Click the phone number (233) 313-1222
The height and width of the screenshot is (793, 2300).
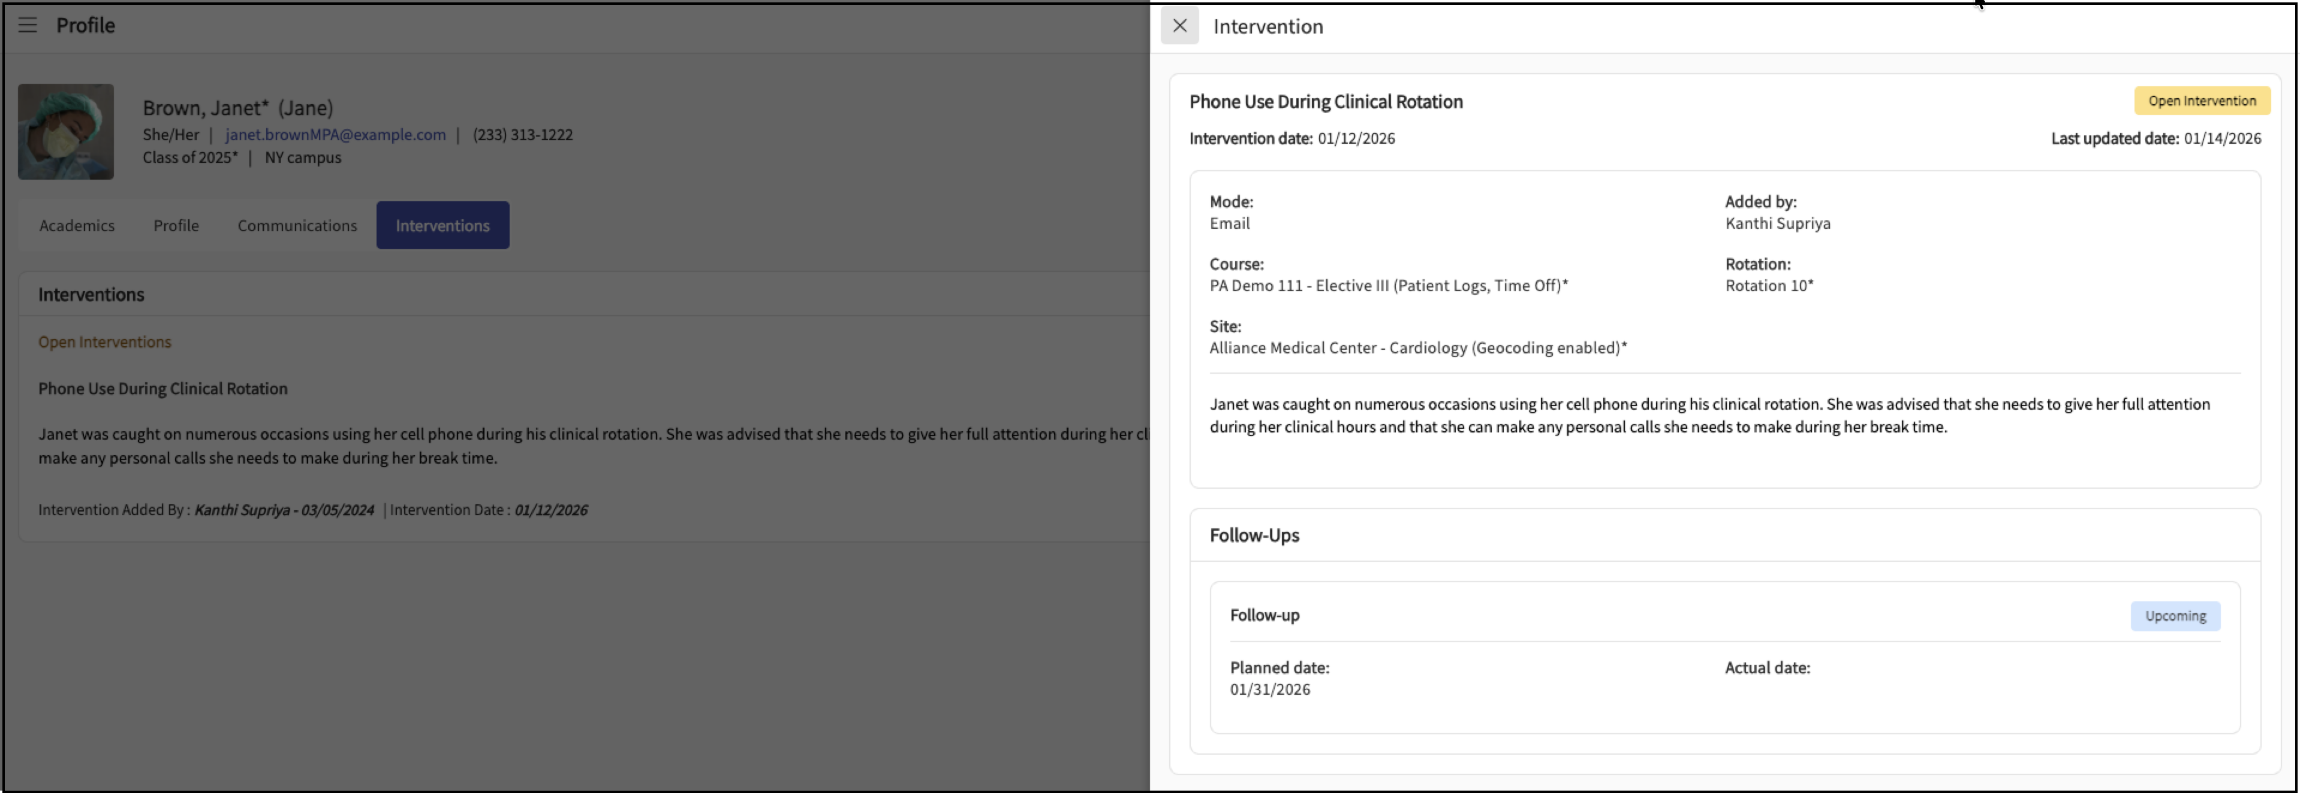(x=522, y=135)
